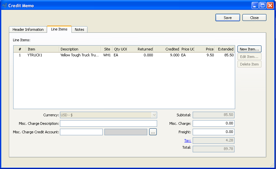Click the Extended column header
The height and width of the screenshot is (169, 276).
225,49
